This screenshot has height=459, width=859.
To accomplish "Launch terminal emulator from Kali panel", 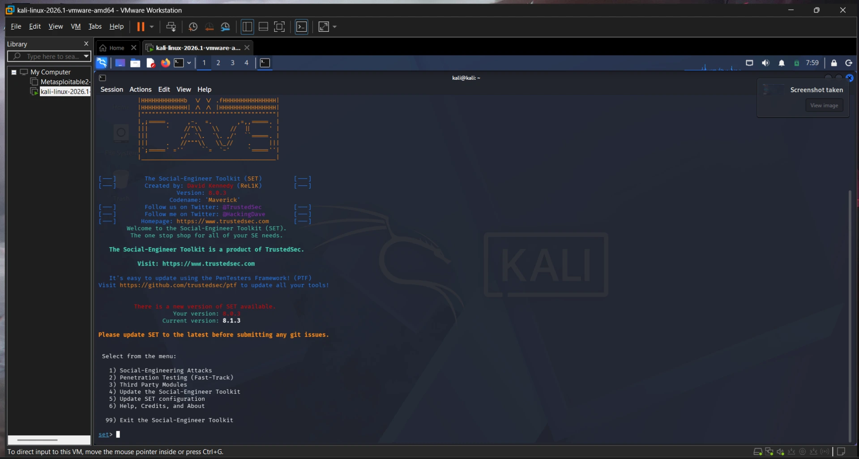I will [x=179, y=63].
